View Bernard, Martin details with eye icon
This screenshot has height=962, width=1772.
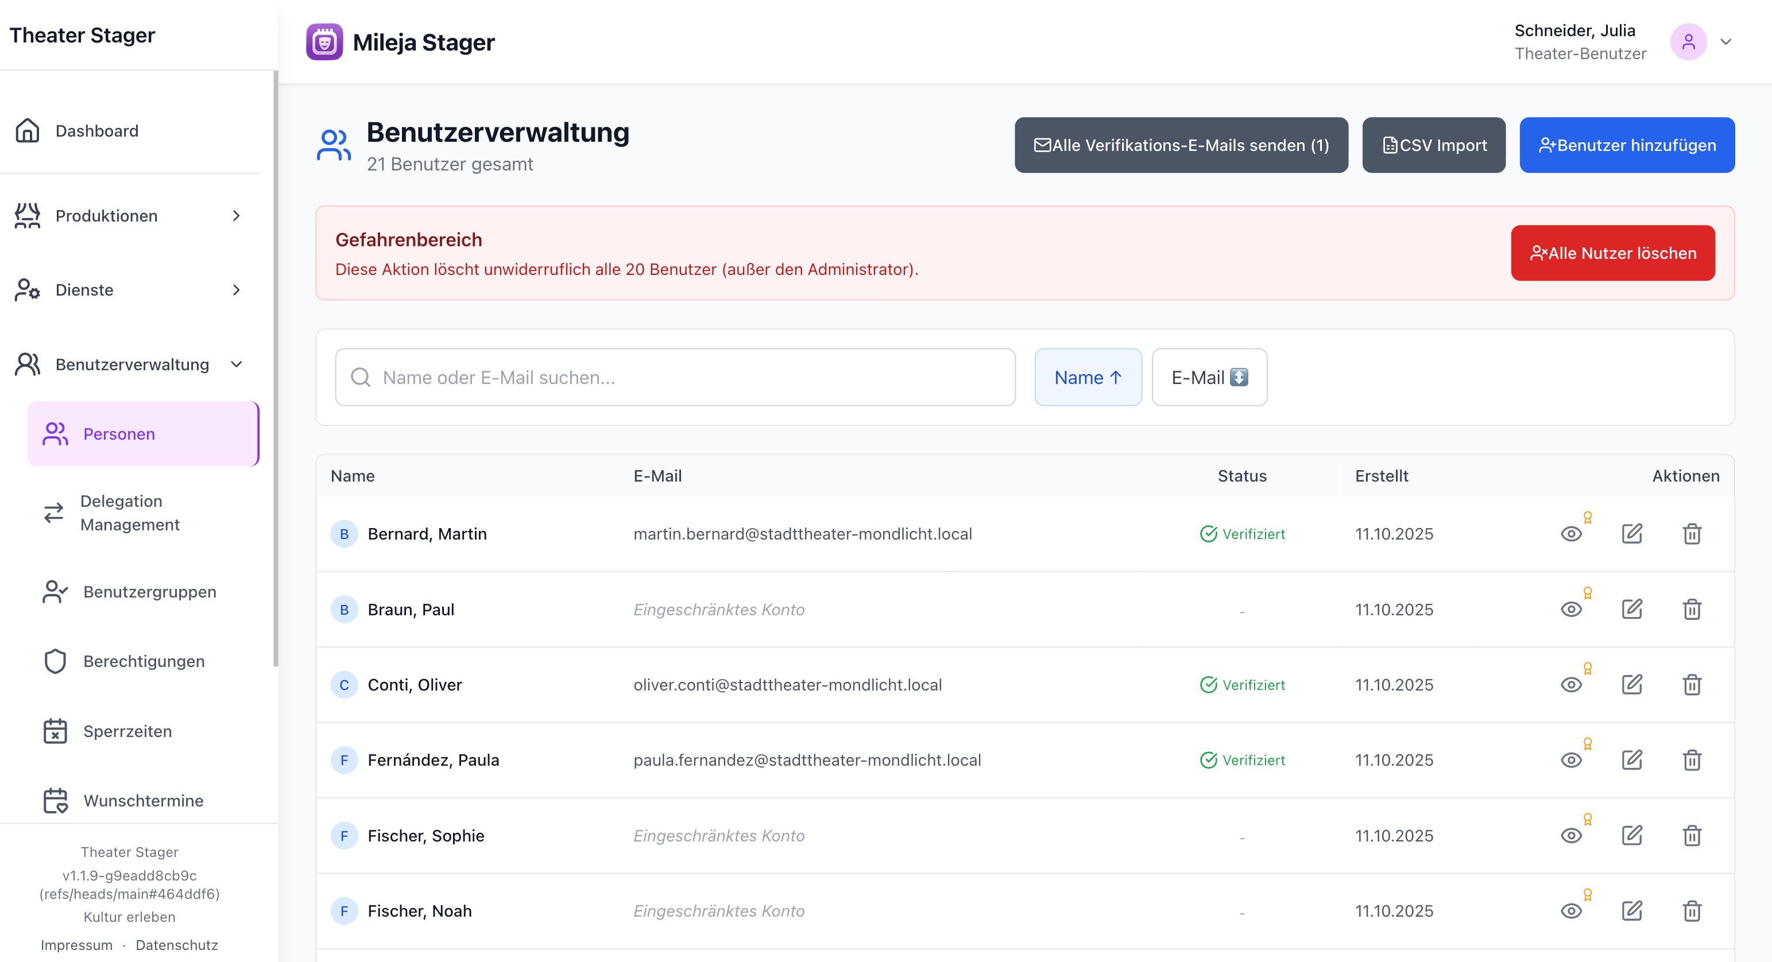(1571, 534)
